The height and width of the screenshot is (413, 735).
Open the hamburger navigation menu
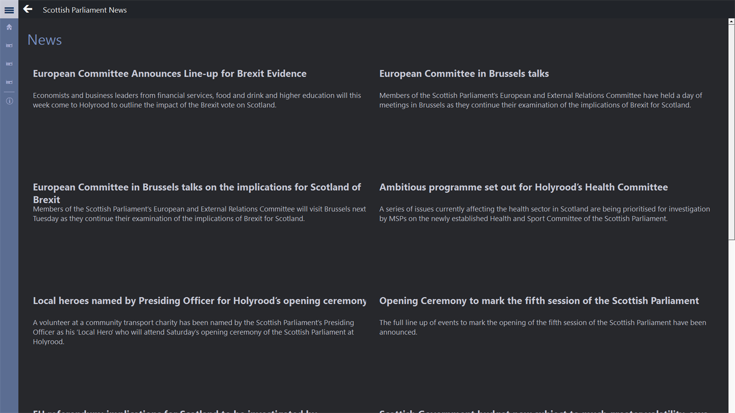point(9,10)
